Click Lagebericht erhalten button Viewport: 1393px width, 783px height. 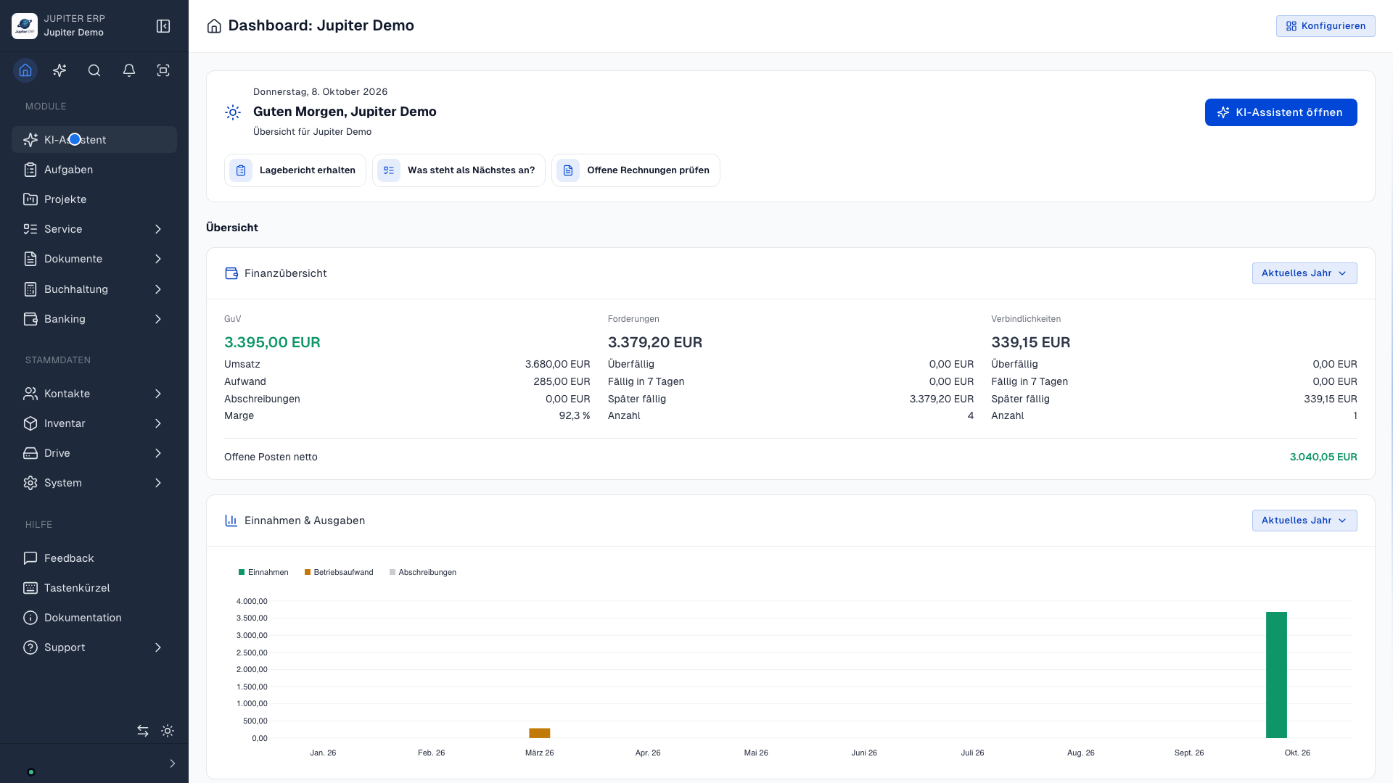click(295, 170)
